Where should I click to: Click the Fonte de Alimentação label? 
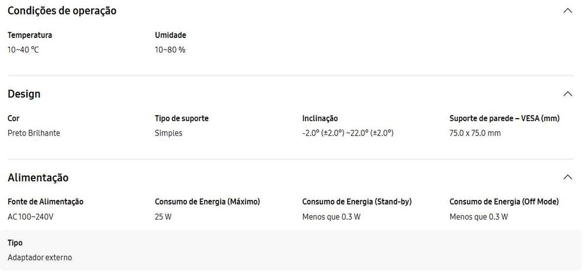click(x=46, y=202)
